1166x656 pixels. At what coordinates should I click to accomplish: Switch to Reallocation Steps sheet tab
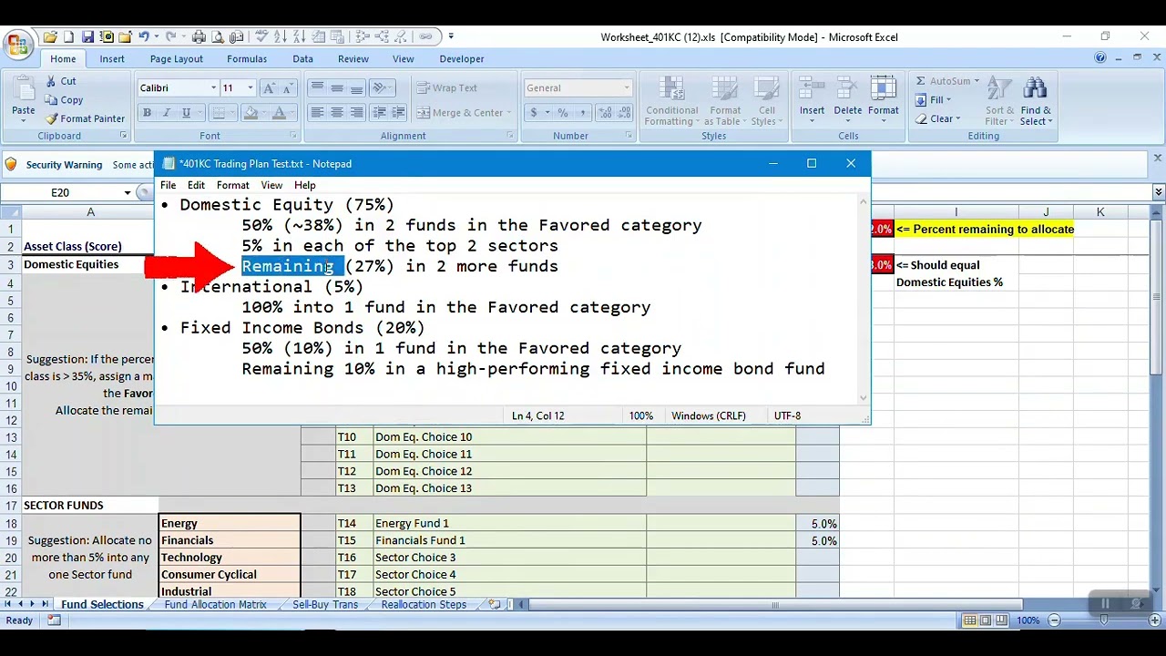tap(424, 604)
